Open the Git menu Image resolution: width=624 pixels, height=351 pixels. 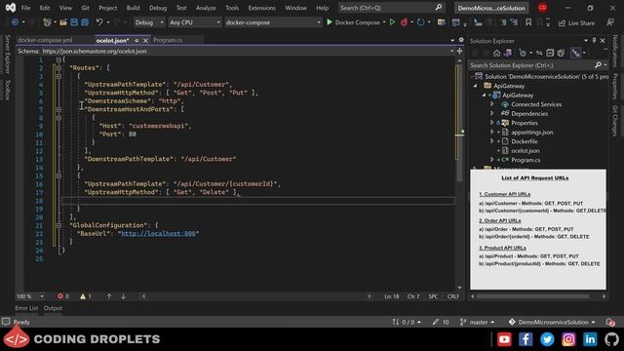85,8
